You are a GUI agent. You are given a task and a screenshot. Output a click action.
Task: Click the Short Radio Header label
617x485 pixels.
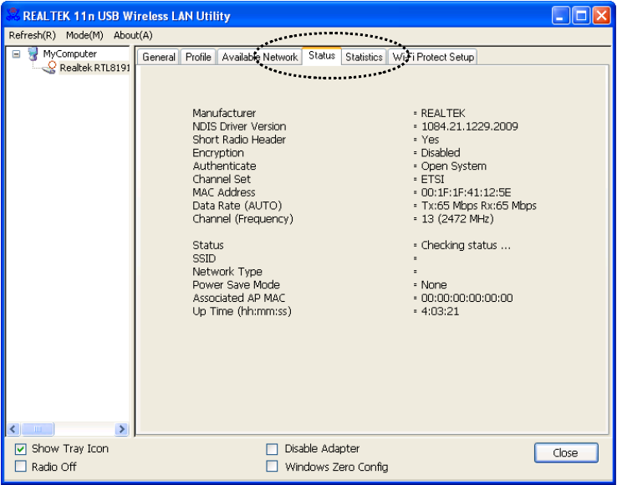pyautogui.click(x=239, y=140)
